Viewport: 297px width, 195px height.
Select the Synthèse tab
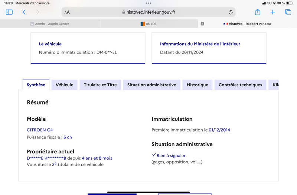[36, 85]
